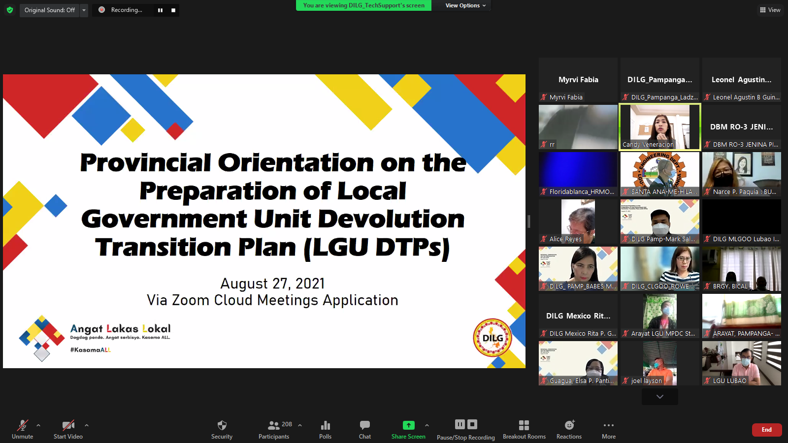Expand participants options arrow
This screenshot has width=788, height=443.
pos(300,425)
